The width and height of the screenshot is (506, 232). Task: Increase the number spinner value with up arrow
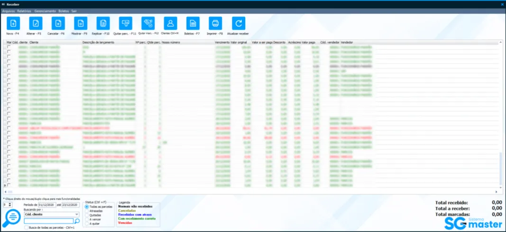coord(10,204)
